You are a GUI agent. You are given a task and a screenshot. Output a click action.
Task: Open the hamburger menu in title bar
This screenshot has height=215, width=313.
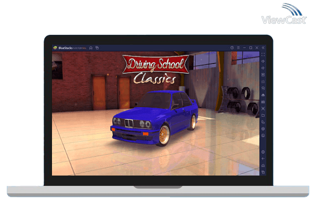pyautogui.click(x=238, y=48)
